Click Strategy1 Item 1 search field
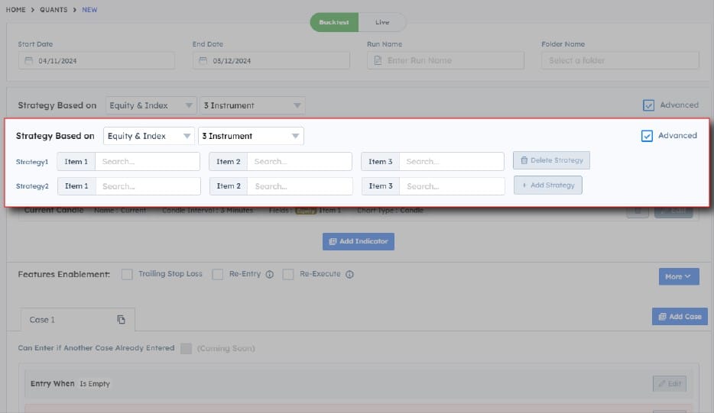This screenshot has width=714, height=413. click(147, 161)
